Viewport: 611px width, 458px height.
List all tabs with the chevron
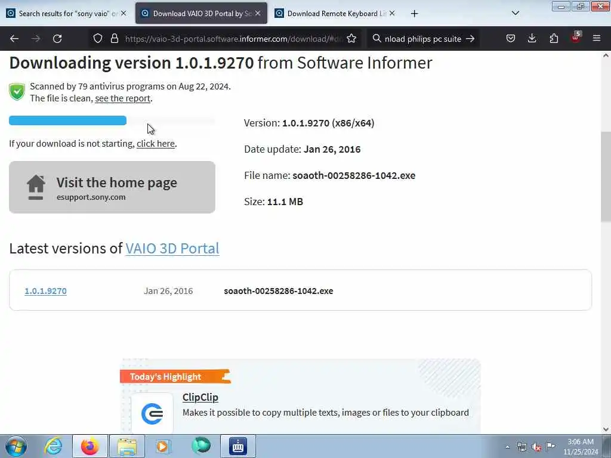coord(515,13)
